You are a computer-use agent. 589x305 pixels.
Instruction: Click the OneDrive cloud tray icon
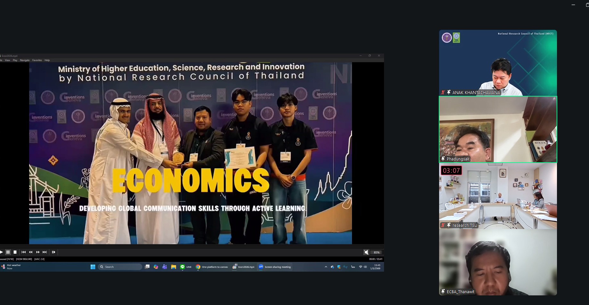[x=332, y=267]
